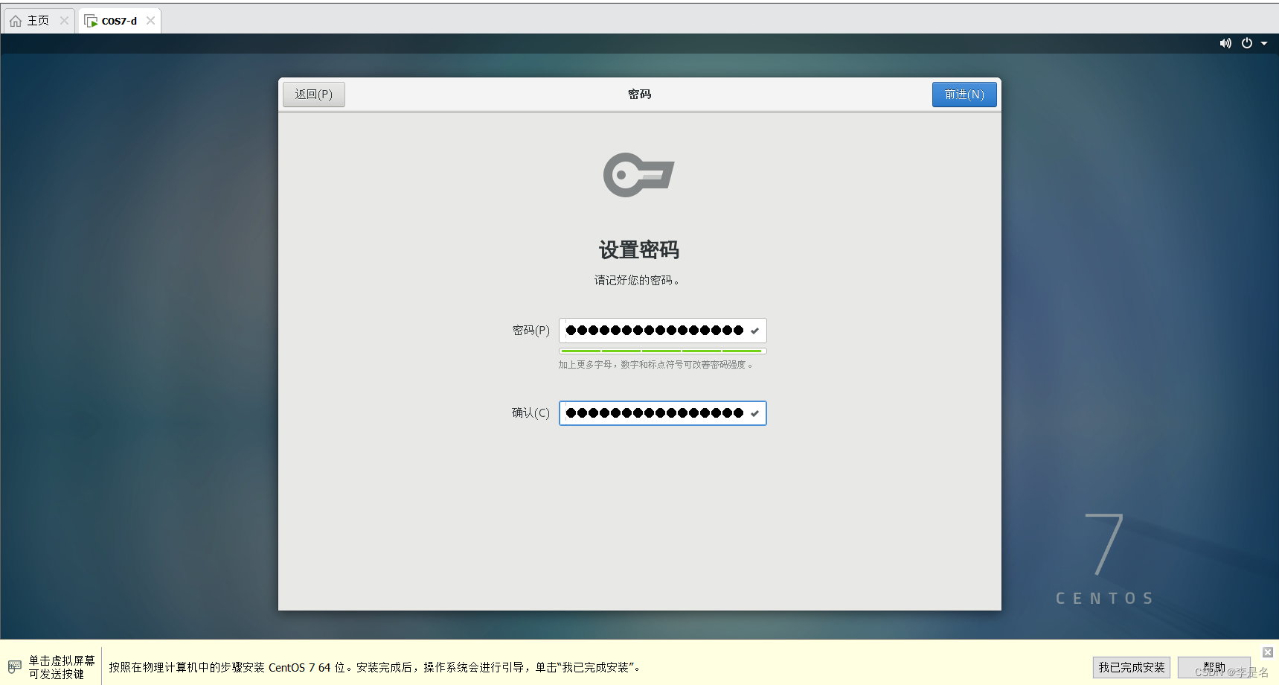Focus the 密码(P) password field

(662, 331)
